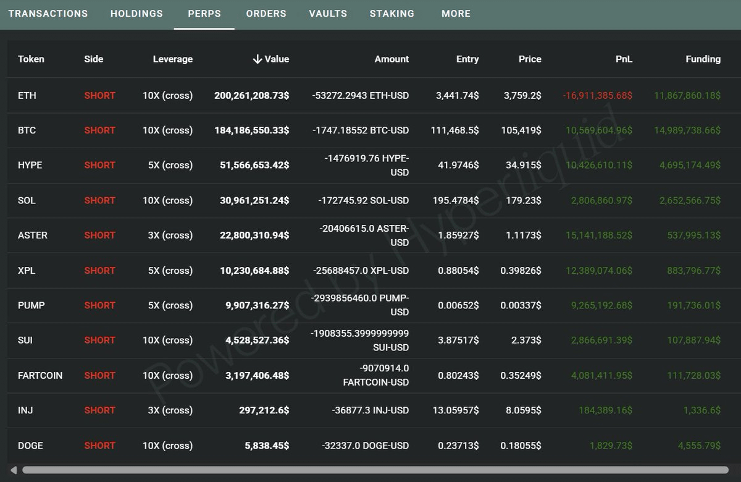741x482 pixels.
Task: Select the BTC token cell
Action: click(x=27, y=130)
